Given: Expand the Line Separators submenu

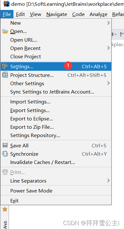Looking at the screenshot, I should tap(56, 181).
